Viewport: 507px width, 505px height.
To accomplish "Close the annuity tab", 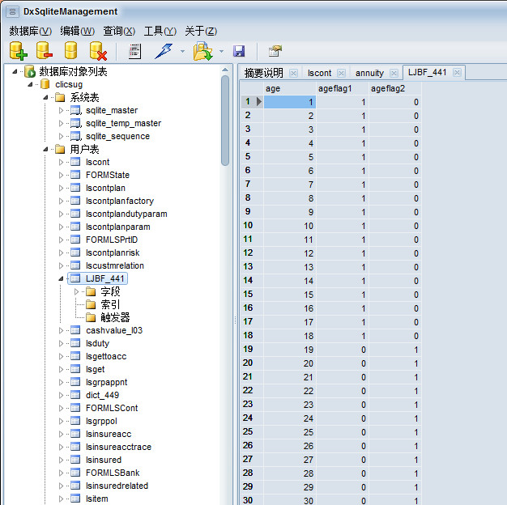I will tap(394, 74).
